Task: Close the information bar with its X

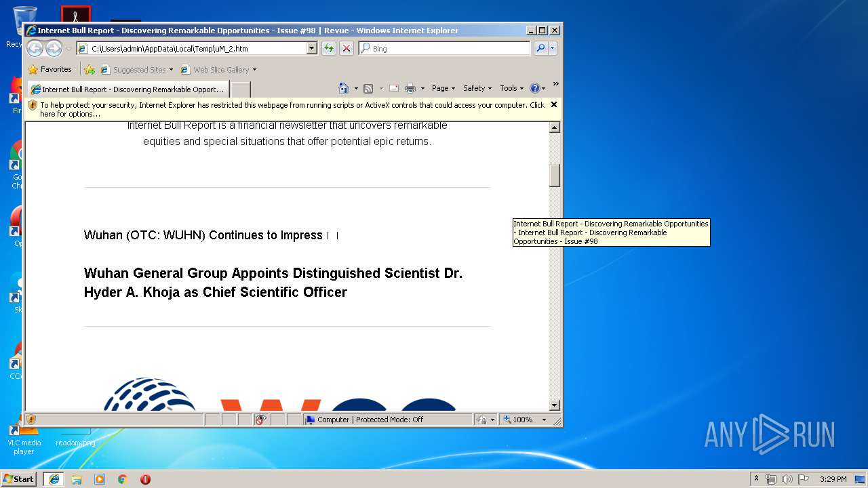Action: pos(554,104)
